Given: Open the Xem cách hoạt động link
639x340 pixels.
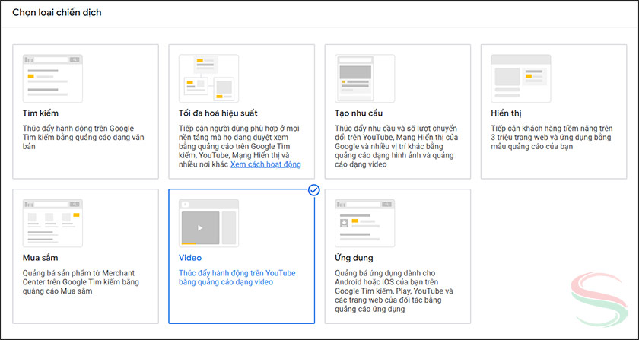Looking at the screenshot, I should click(265, 164).
